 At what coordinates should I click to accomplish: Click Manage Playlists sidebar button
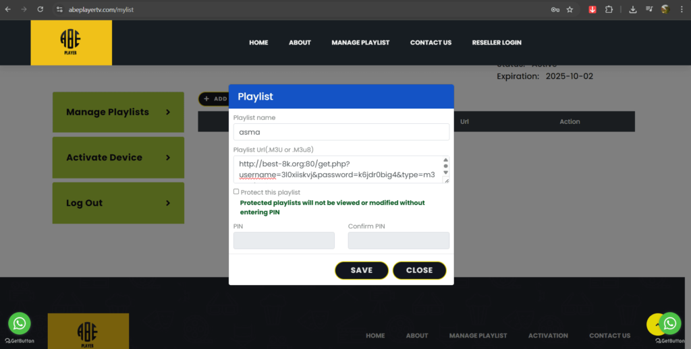(118, 113)
